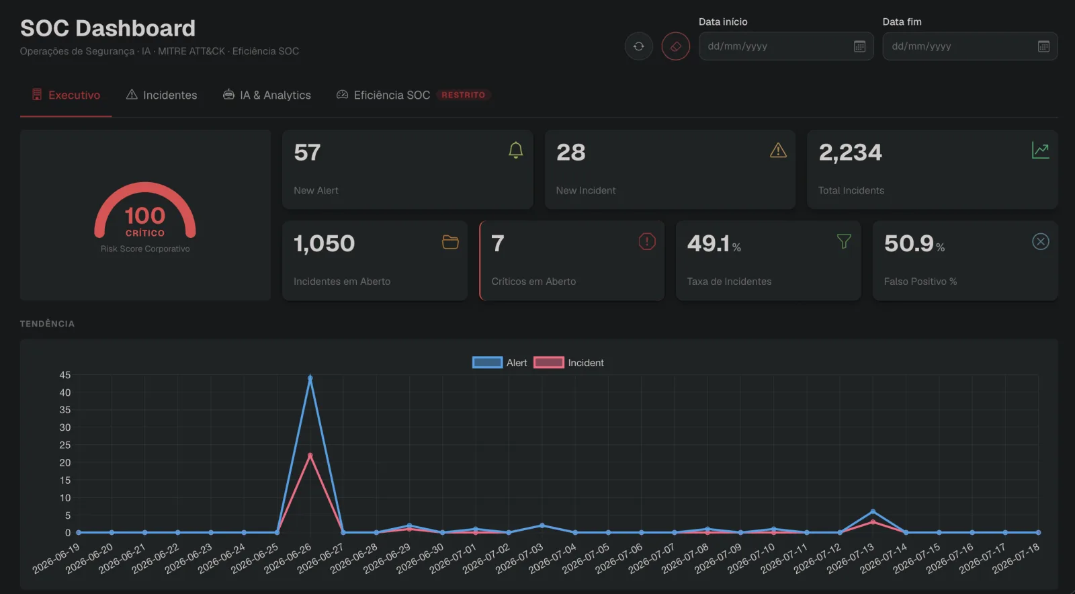This screenshot has height=594, width=1075.
Task: Click the Data fim date input
Action: pyautogui.click(x=970, y=46)
